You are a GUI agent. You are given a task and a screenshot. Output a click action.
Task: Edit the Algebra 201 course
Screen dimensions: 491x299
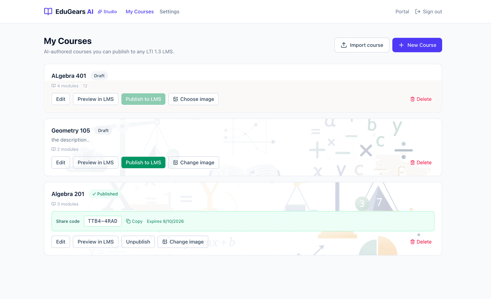click(61, 242)
